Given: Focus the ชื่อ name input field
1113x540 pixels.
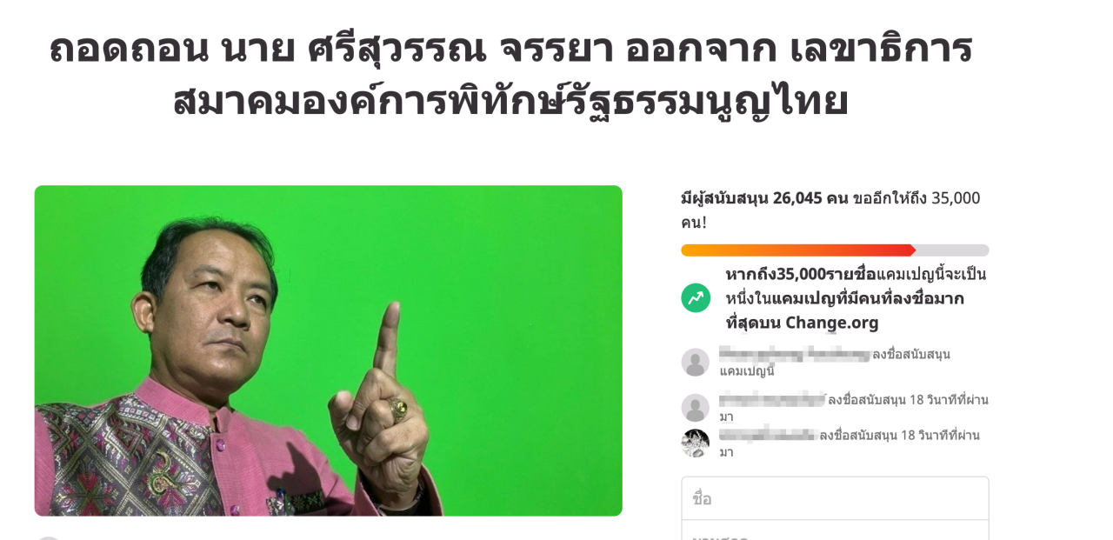Looking at the screenshot, I should tap(835, 498).
